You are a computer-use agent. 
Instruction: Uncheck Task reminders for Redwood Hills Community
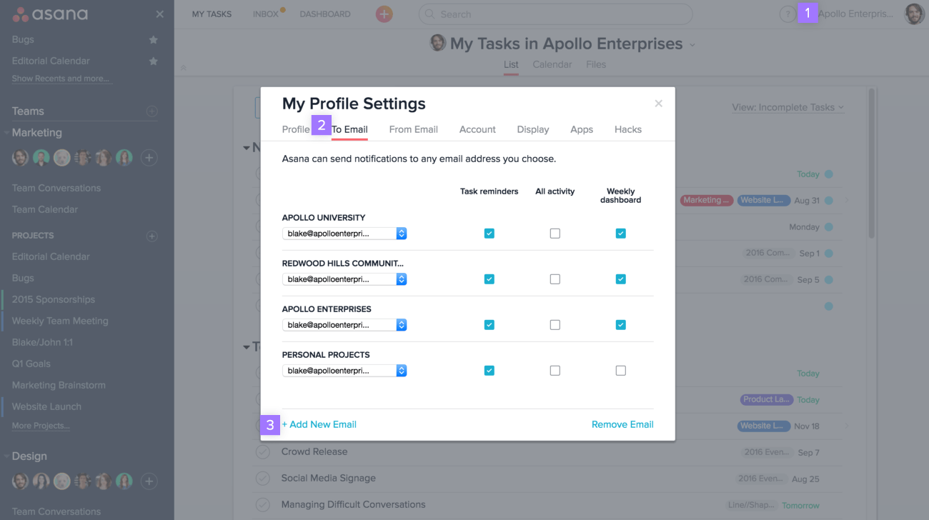pos(489,279)
